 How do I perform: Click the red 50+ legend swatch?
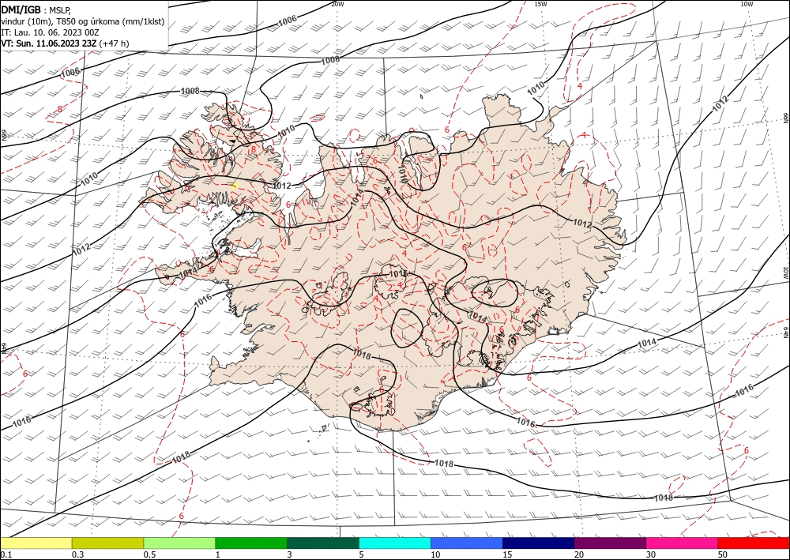pyautogui.click(x=753, y=543)
